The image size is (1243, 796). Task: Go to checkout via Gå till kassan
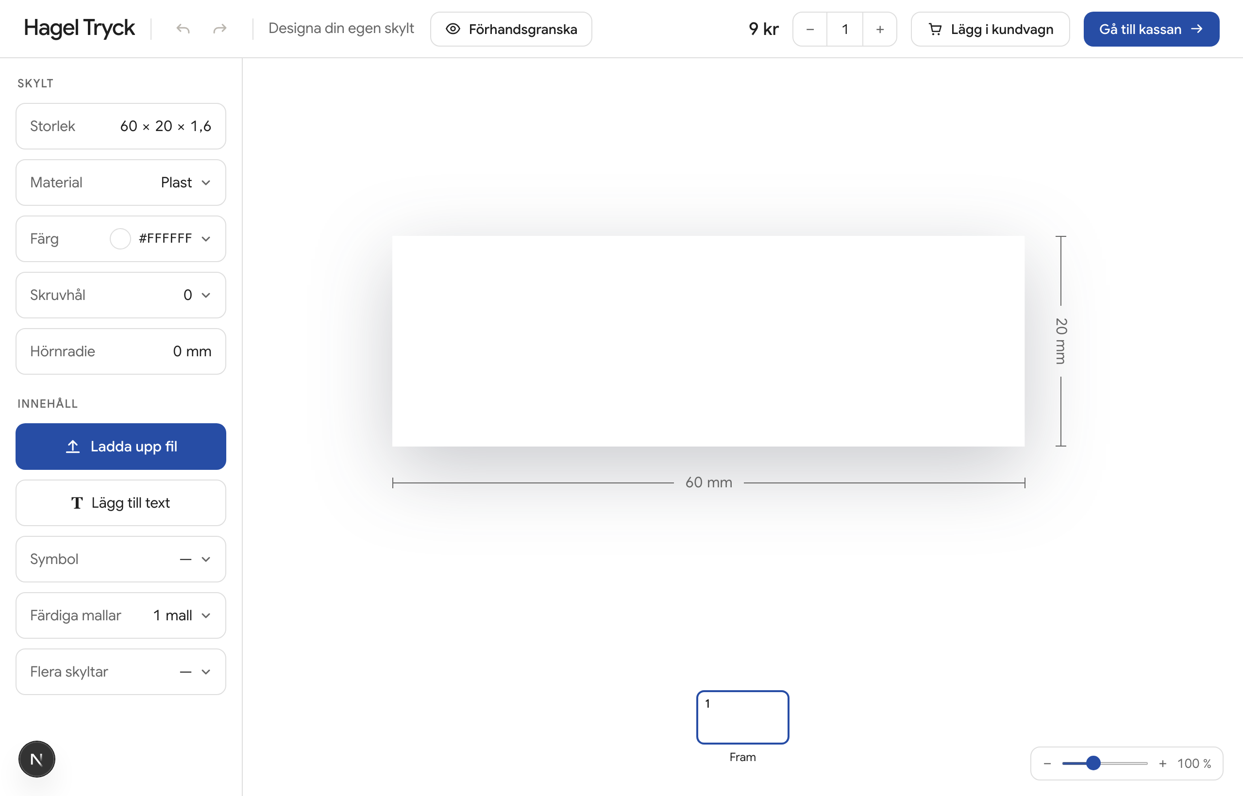click(x=1151, y=29)
